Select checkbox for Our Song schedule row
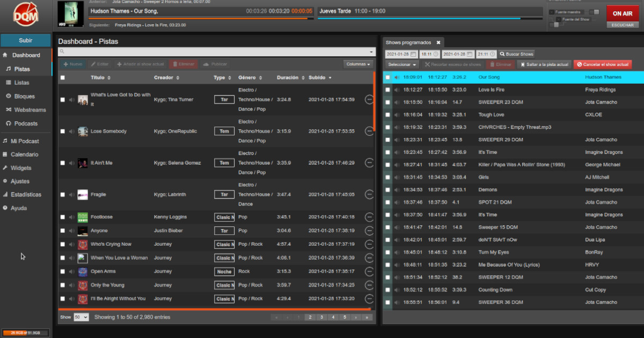 tap(387, 77)
